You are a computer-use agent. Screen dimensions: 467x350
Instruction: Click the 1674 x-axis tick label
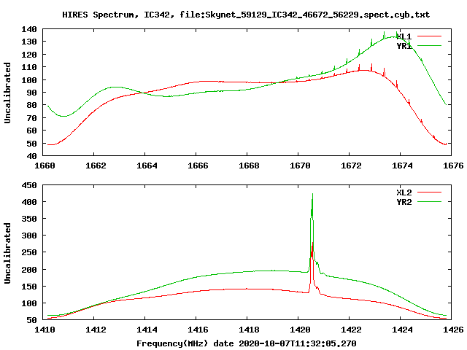tap(402, 166)
